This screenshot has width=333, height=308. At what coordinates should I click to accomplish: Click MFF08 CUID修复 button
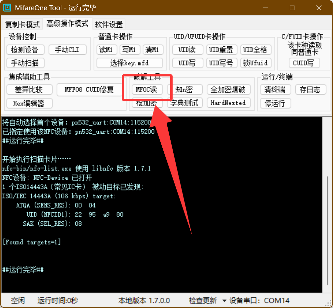89,90
